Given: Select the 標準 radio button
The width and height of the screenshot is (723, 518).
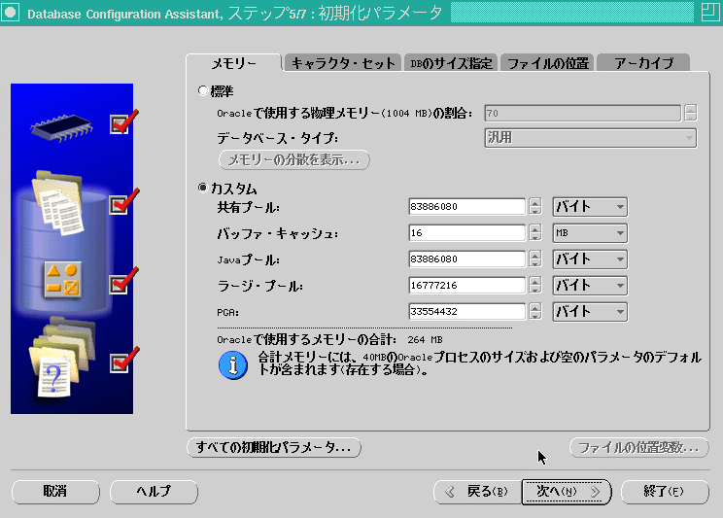Looking at the screenshot, I should pos(203,90).
